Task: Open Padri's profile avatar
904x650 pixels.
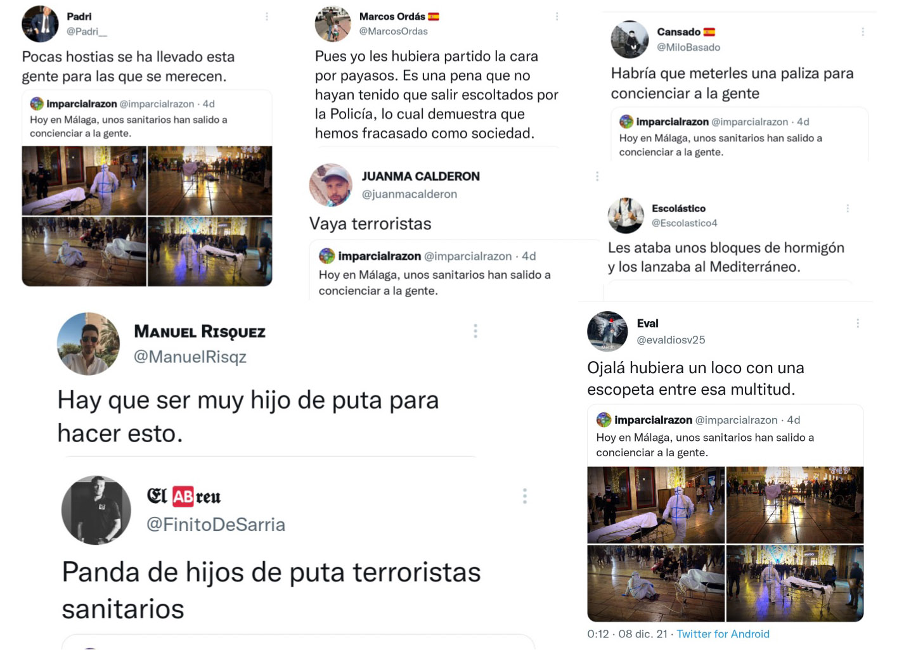Action: point(40,24)
